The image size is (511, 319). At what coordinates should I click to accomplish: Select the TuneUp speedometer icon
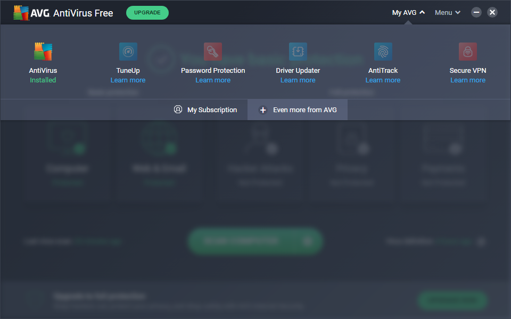tap(128, 52)
